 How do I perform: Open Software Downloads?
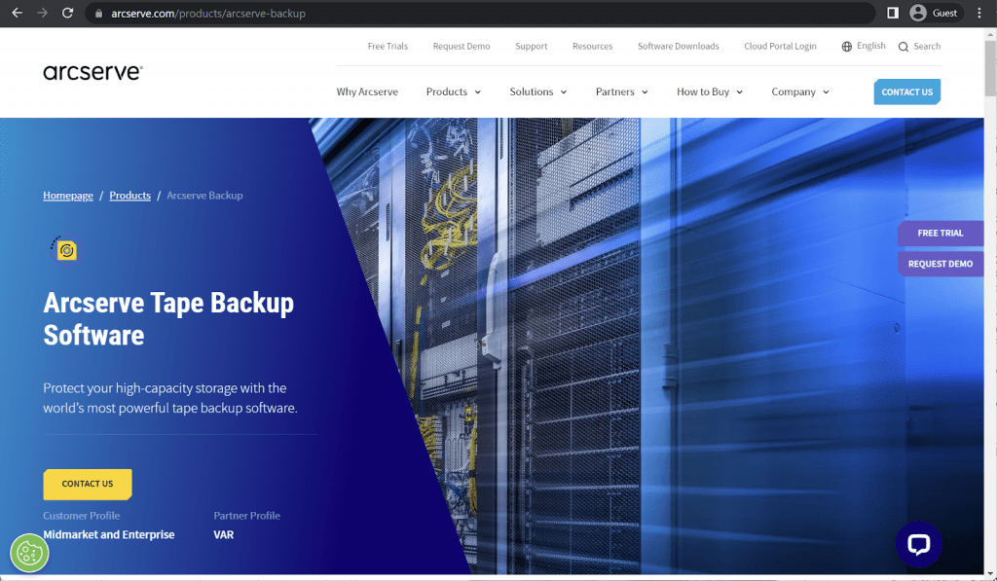(x=679, y=46)
